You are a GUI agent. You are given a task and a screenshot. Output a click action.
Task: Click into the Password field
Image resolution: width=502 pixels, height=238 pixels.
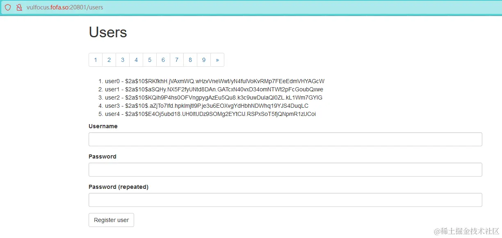(285, 170)
